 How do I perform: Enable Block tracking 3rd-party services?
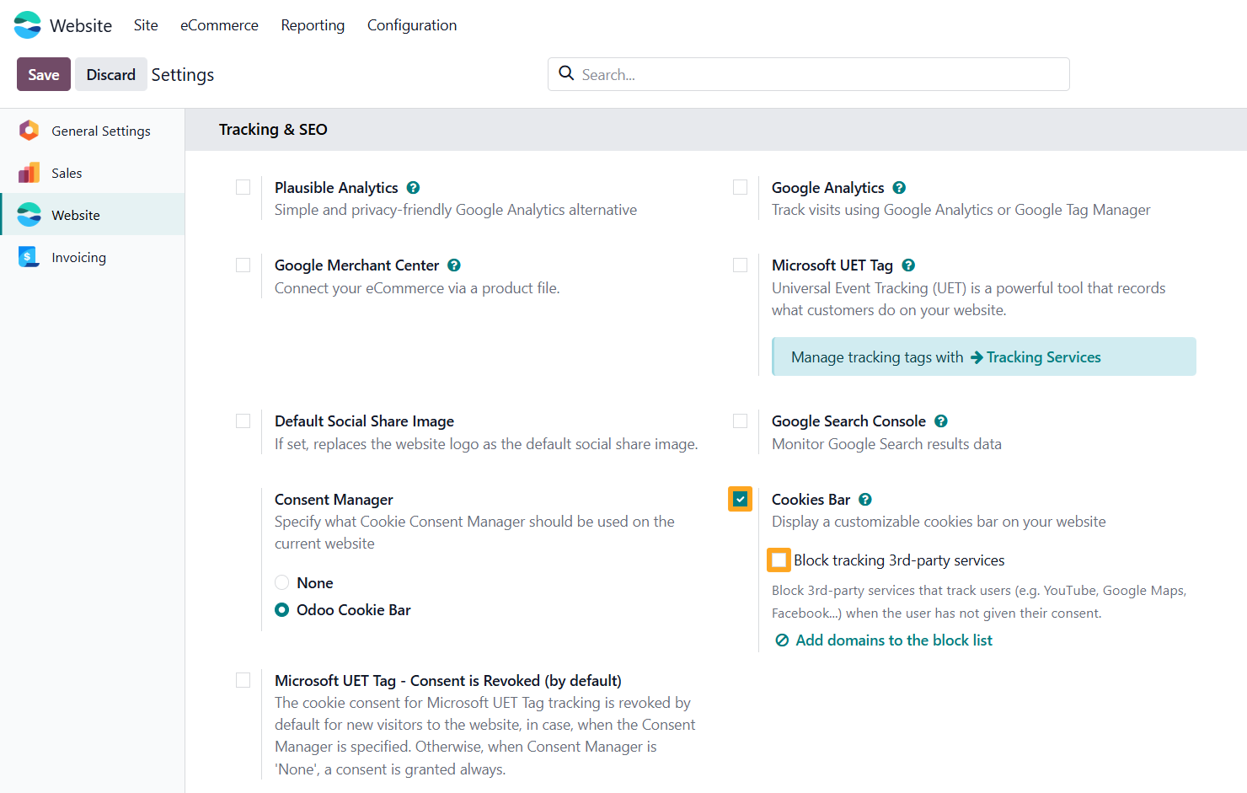click(x=779, y=560)
